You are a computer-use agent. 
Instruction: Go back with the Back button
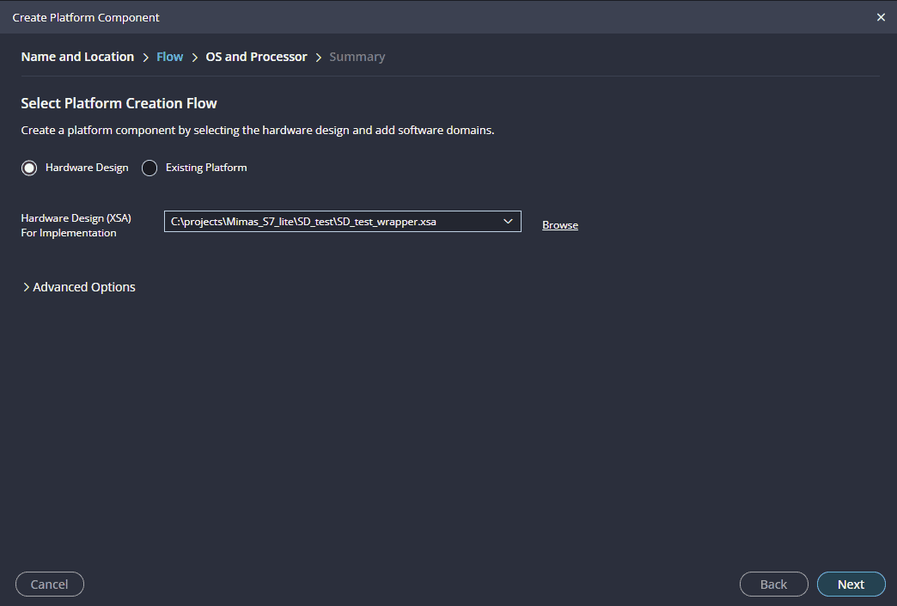773,585
